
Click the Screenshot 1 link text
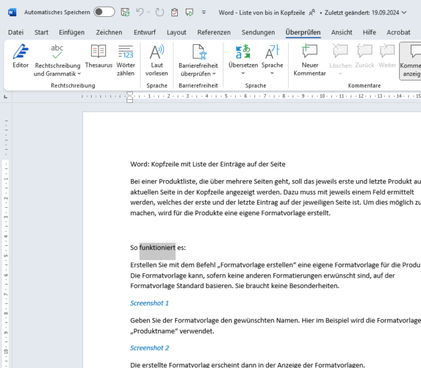tap(150, 303)
